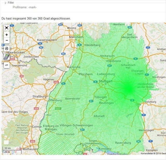Click the Kartendaten 2016 attribution text

point(153,153)
